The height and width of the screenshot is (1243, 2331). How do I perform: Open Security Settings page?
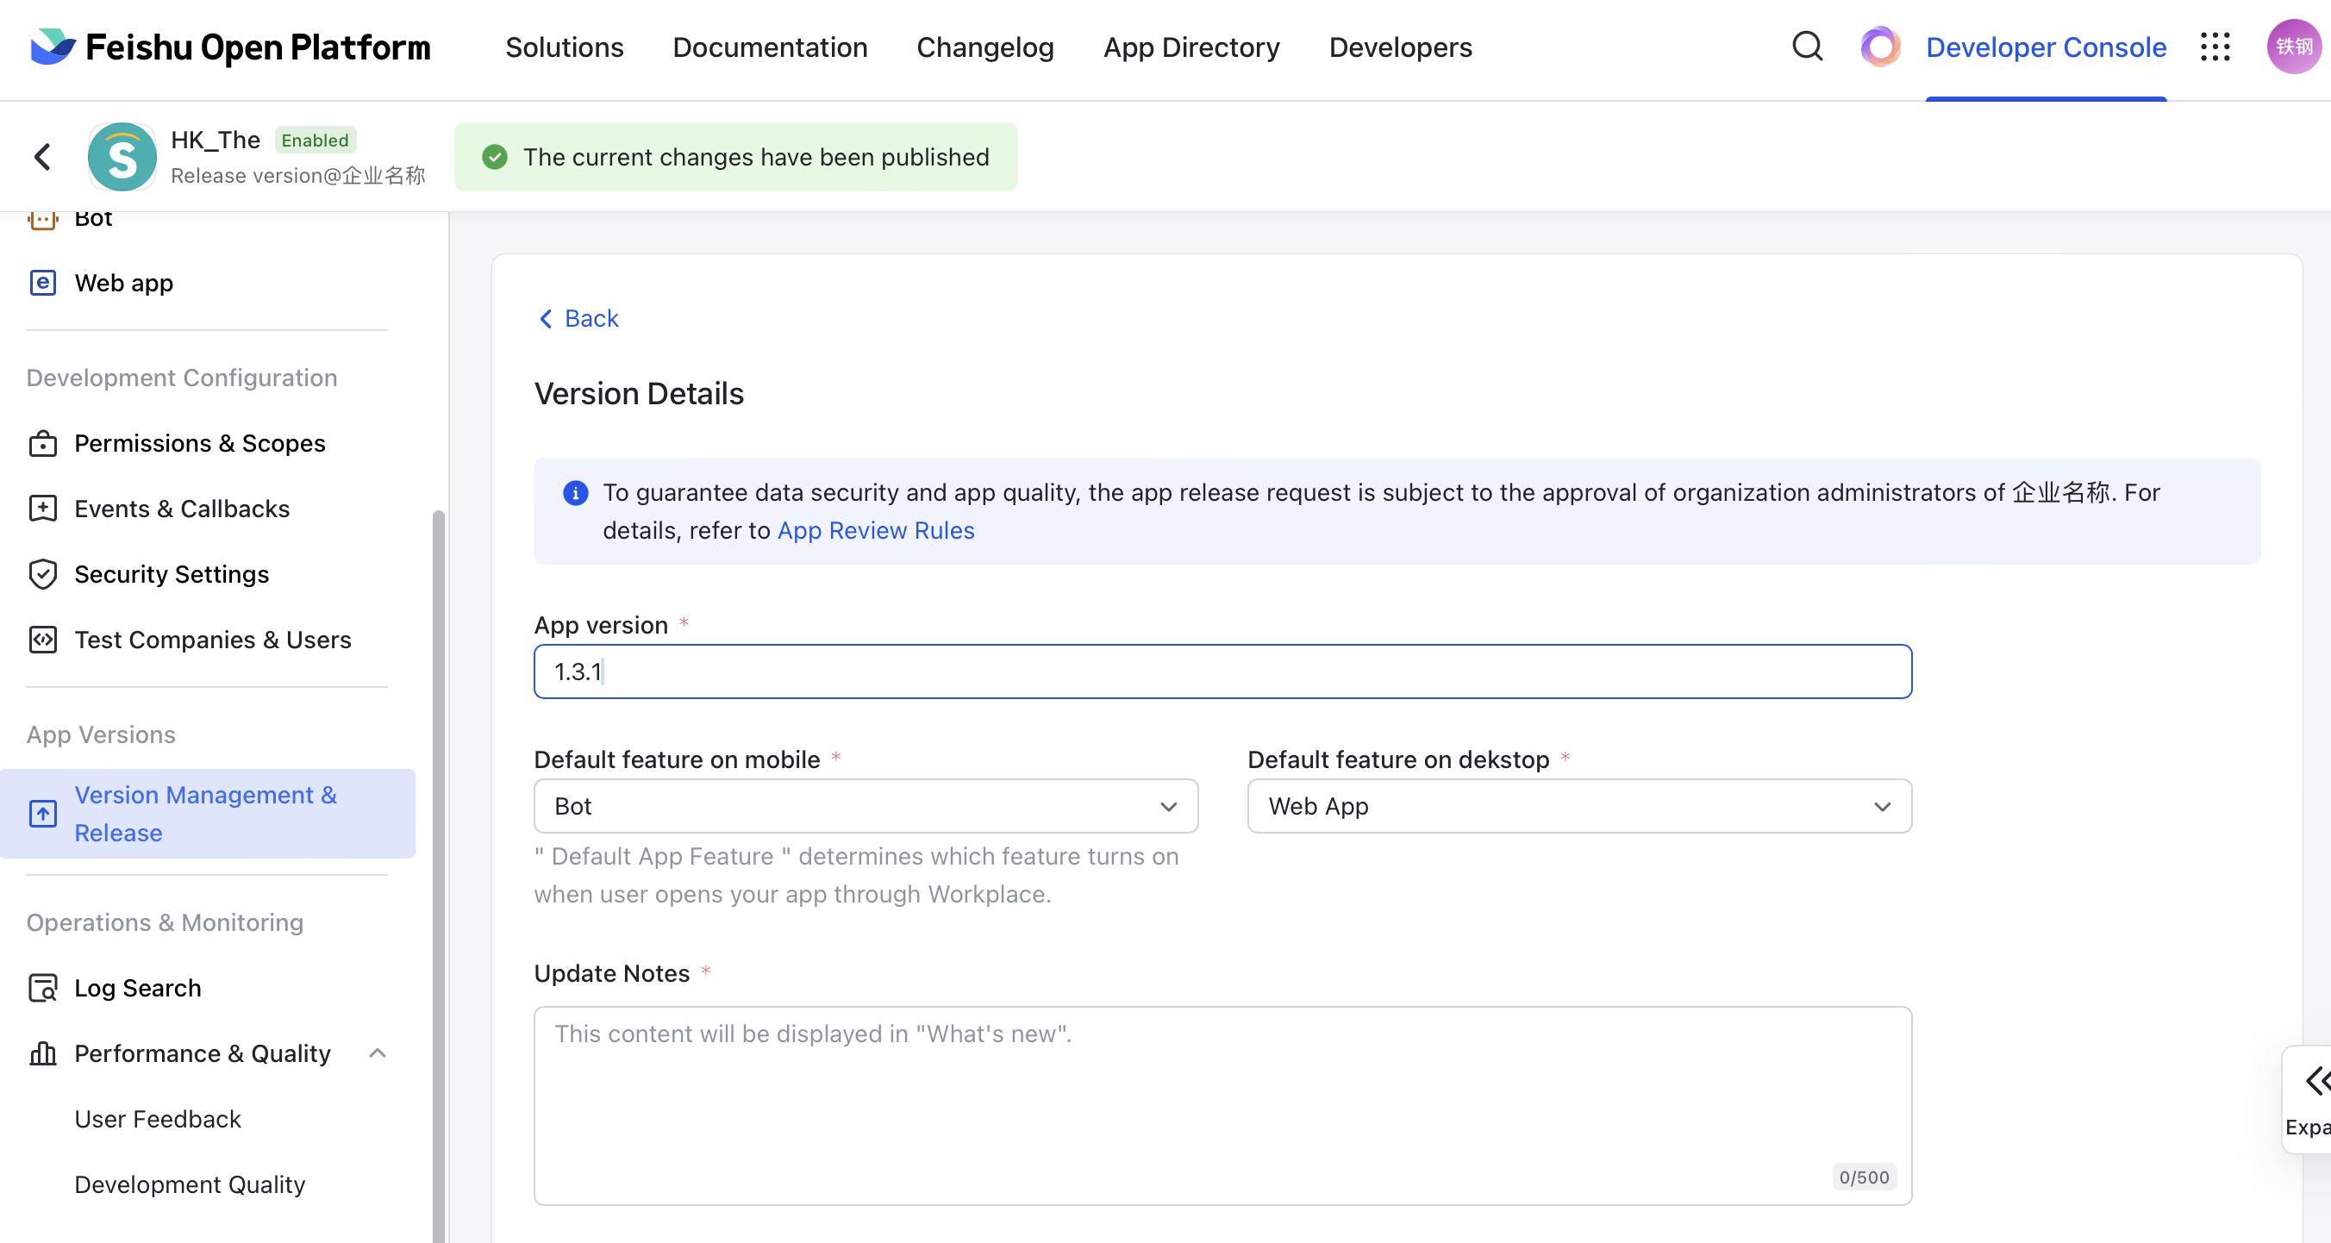coord(172,574)
